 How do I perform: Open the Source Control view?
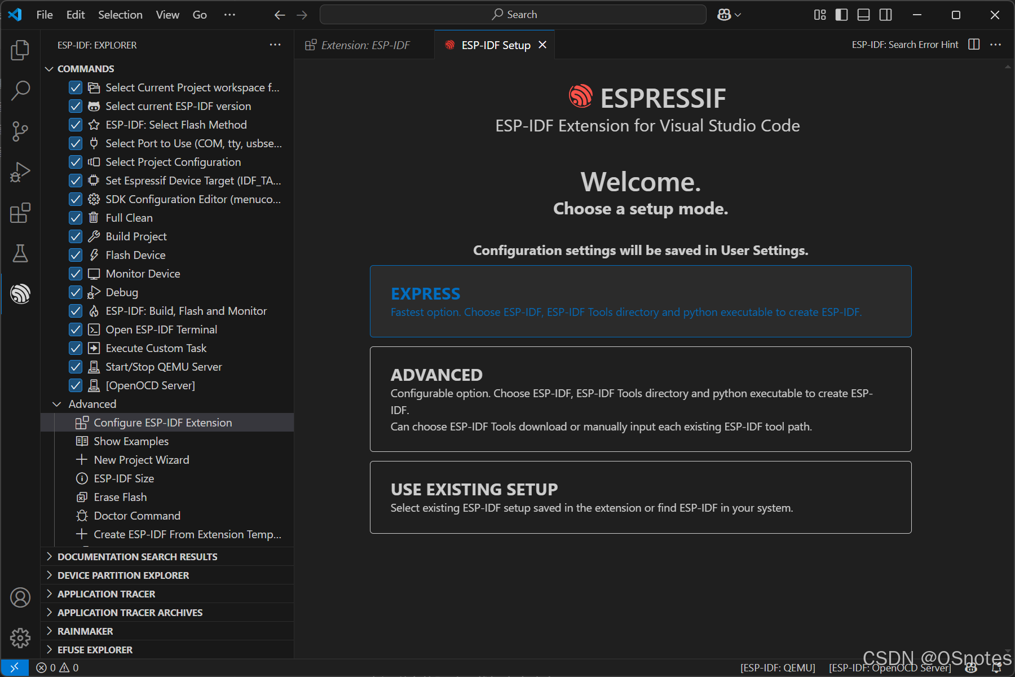[20, 131]
